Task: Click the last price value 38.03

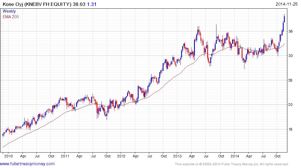Action: [78, 4]
